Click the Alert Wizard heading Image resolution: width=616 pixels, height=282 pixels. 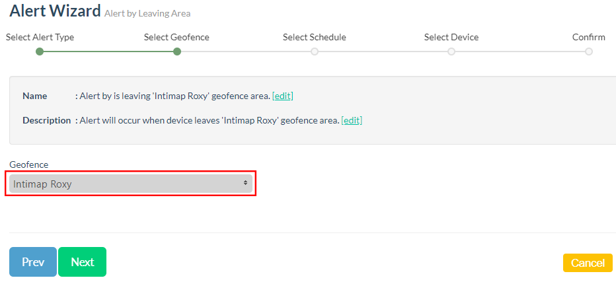coord(55,10)
